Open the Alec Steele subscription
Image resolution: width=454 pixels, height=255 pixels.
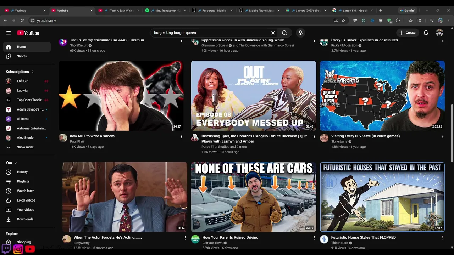27,138
